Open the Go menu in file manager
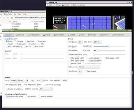134x110 pixels. (15, 14)
